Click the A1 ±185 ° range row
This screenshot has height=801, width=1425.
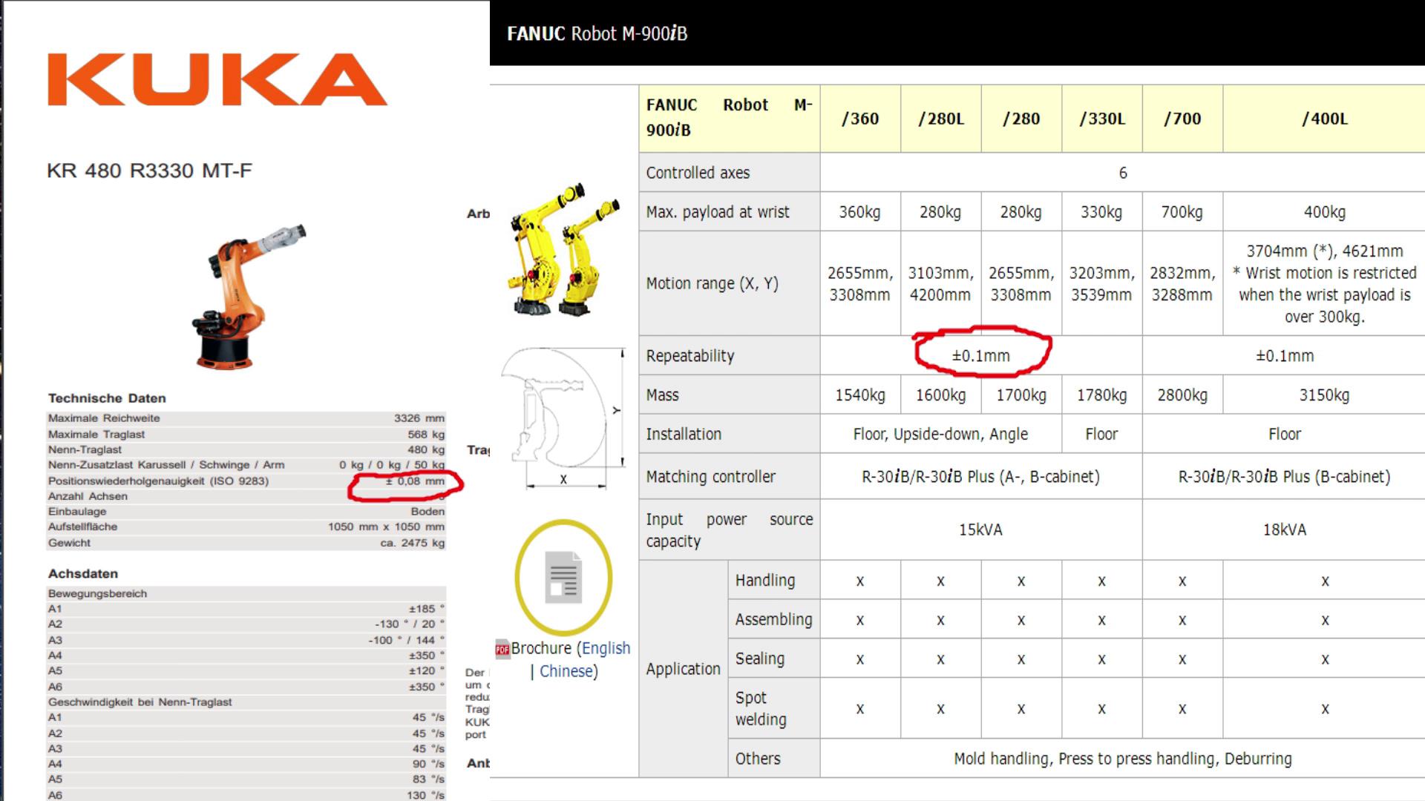[x=246, y=609]
